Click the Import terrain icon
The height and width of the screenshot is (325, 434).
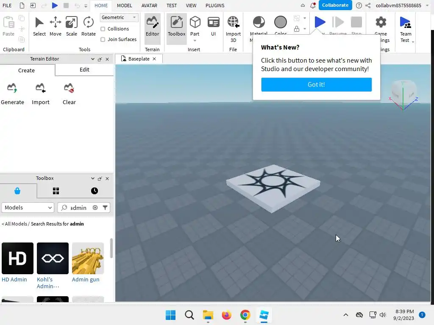[x=40, y=88]
